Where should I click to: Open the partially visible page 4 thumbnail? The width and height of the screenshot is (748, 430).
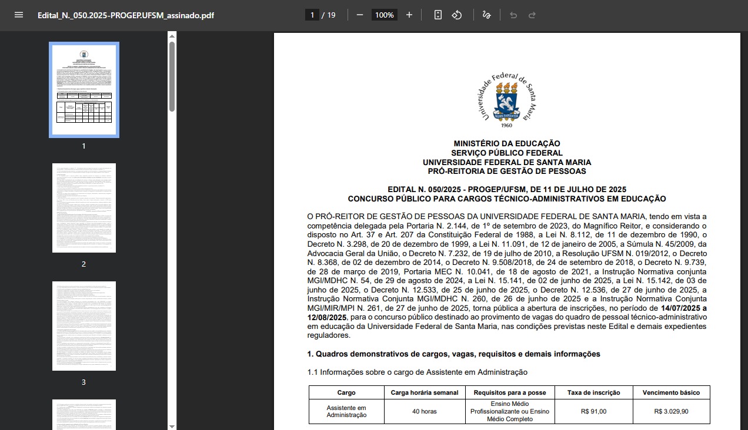84,415
